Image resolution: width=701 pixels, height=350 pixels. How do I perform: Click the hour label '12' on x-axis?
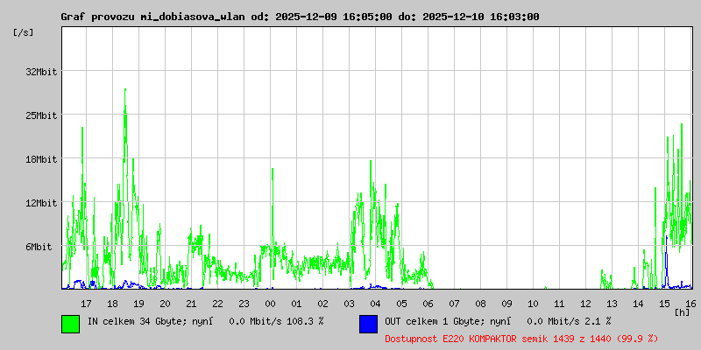pyautogui.click(x=585, y=304)
